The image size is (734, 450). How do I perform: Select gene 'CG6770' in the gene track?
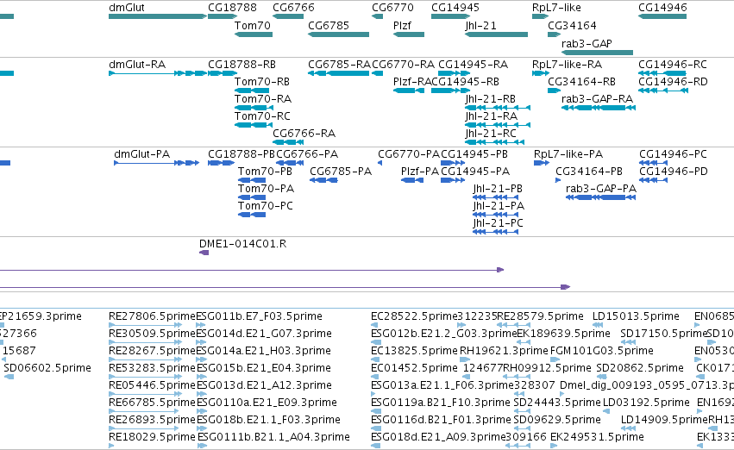click(x=377, y=16)
